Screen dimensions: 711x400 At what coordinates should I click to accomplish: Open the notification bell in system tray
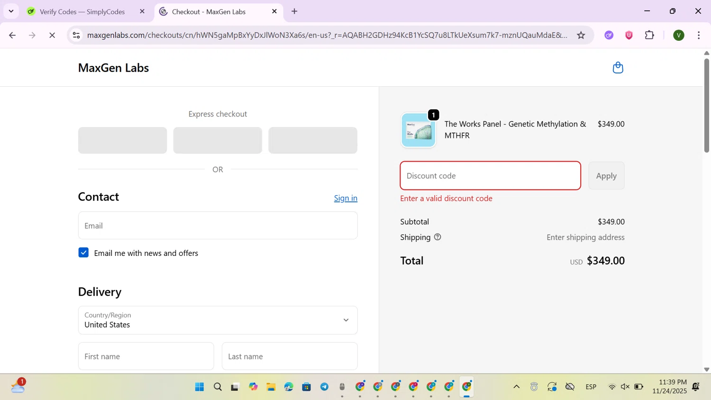point(696,387)
